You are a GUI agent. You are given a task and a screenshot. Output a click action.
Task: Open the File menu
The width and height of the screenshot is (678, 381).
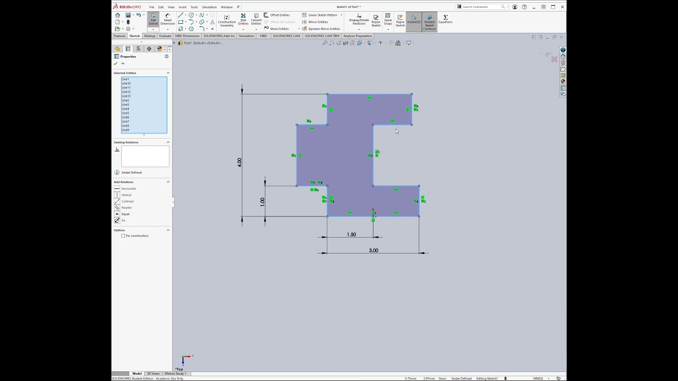click(x=151, y=7)
